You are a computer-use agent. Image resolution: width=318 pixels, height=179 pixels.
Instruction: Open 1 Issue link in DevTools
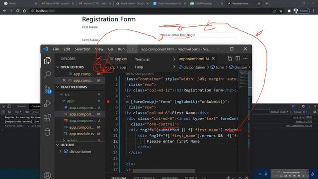click(300, 112)
